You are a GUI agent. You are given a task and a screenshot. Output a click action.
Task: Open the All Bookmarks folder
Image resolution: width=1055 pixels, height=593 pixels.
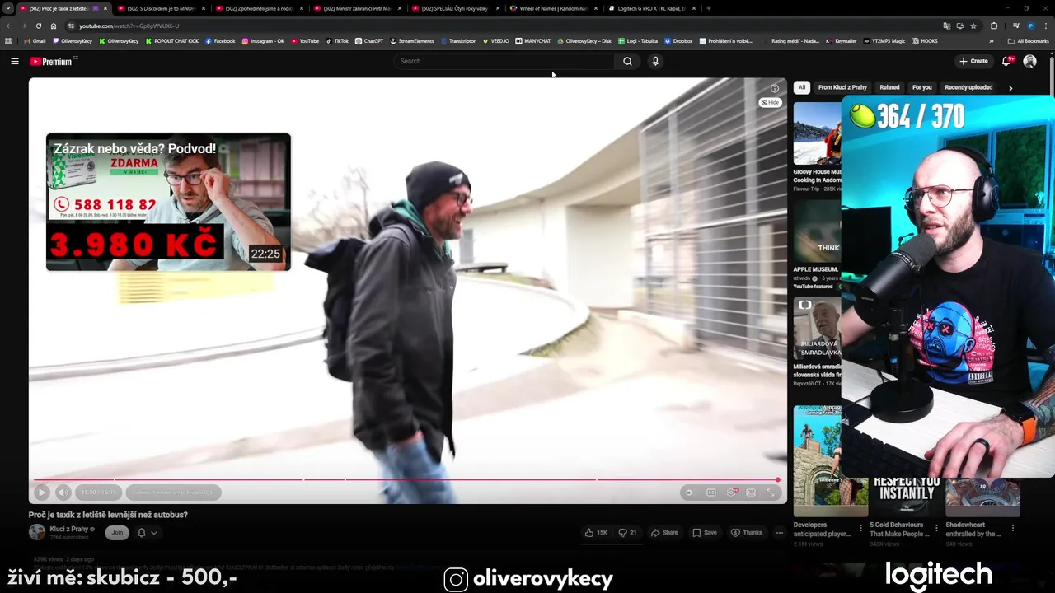click(1029, 40)
